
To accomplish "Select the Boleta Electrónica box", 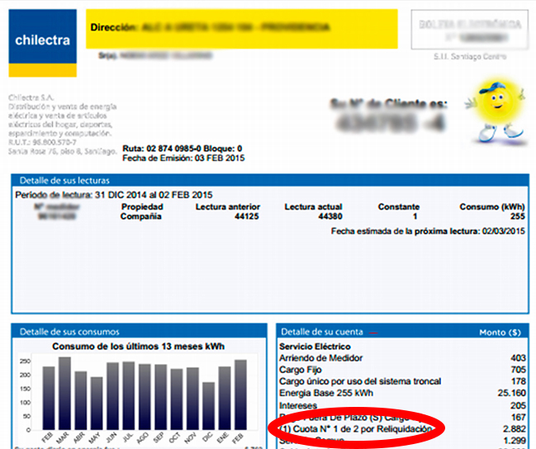I will pyautogui.click(x=468, y=31).
